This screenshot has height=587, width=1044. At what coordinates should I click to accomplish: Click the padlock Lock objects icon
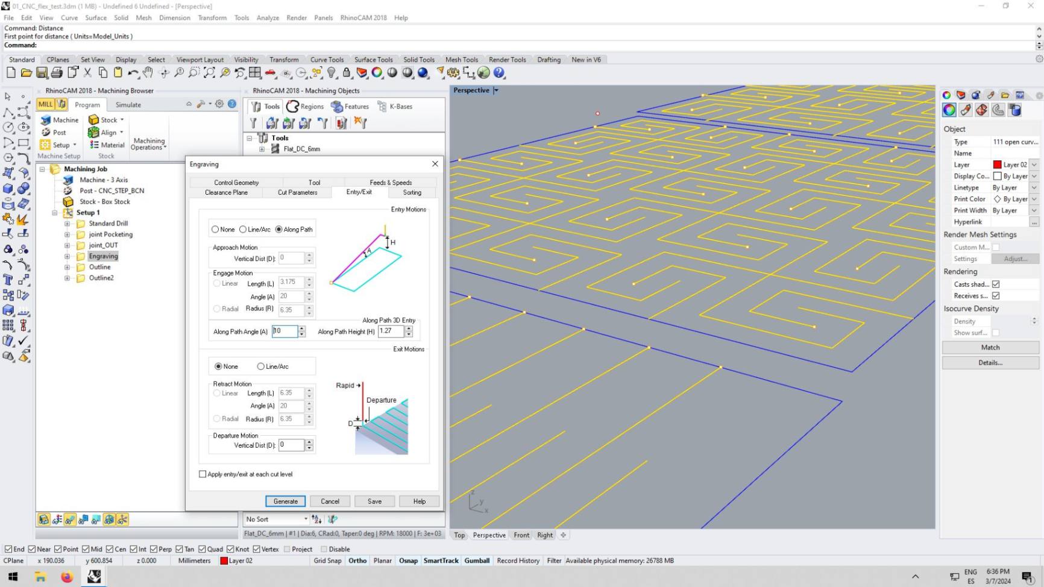tap(347, 73)
